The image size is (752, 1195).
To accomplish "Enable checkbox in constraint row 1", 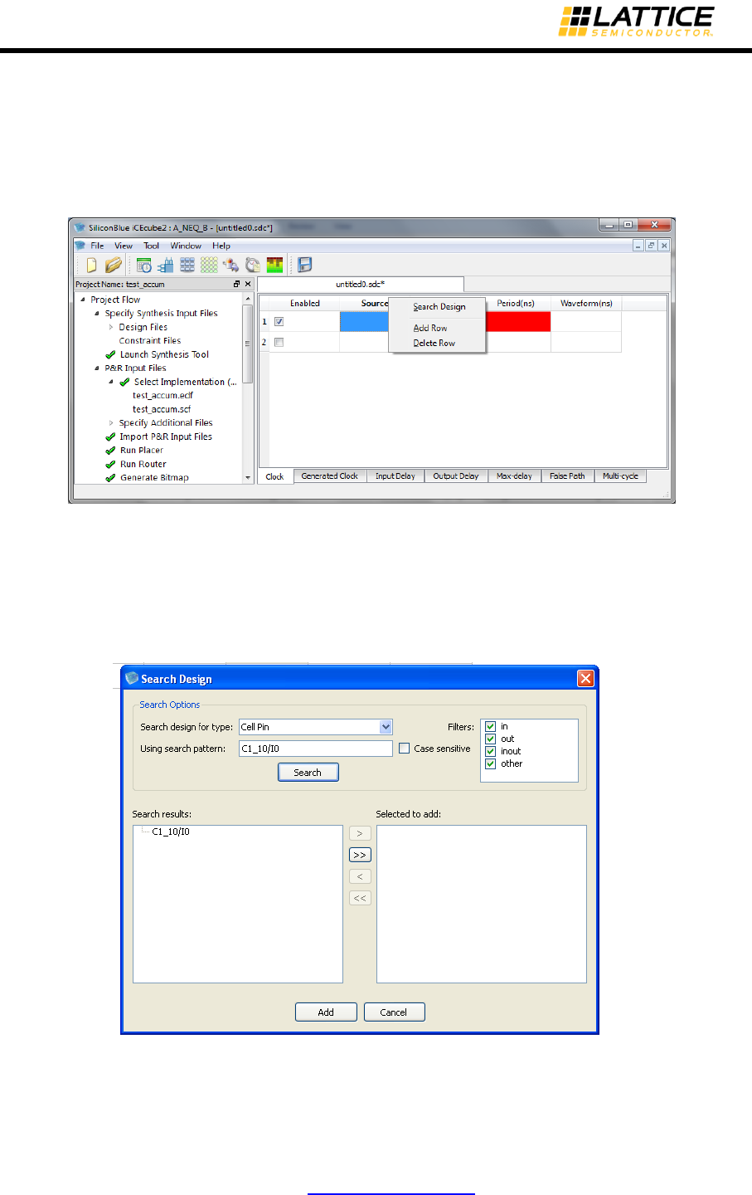I will (279, 322).
